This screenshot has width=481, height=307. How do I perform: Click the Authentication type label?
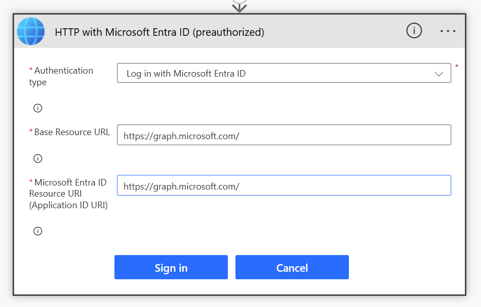coord(61,76)
